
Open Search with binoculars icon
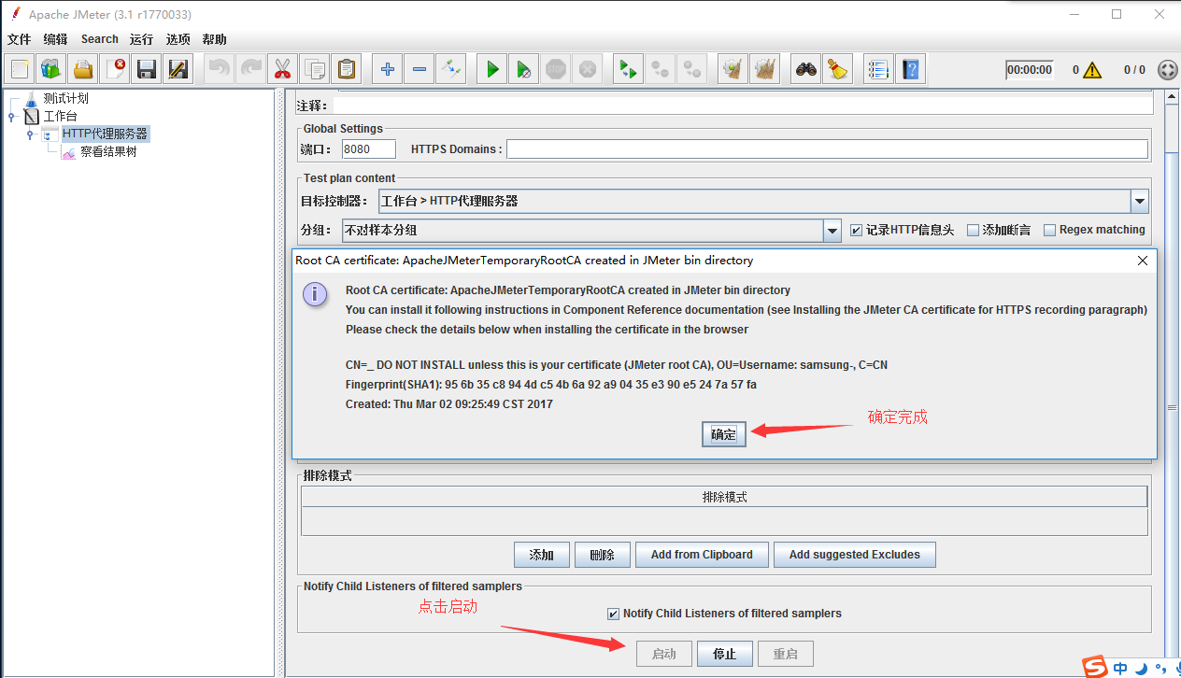(806, 69)
